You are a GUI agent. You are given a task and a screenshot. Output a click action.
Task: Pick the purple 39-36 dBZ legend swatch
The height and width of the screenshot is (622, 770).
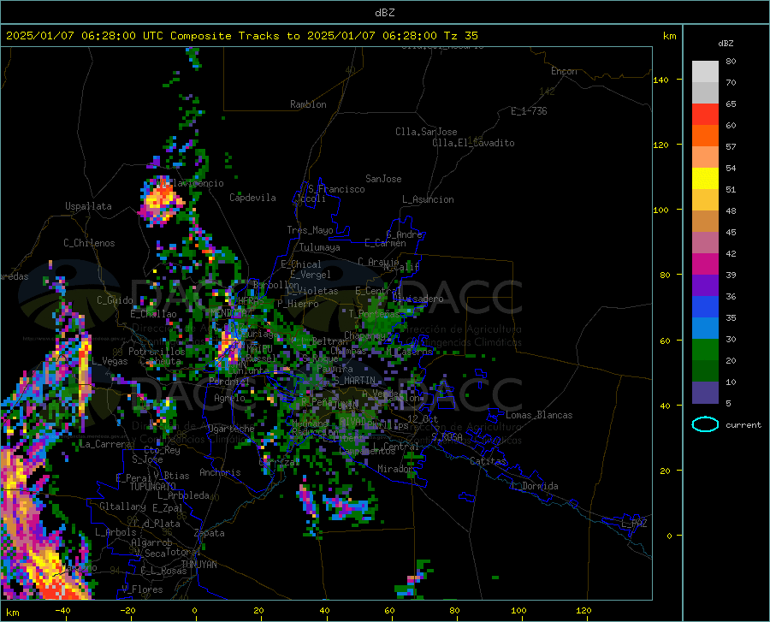pos(705,286)
